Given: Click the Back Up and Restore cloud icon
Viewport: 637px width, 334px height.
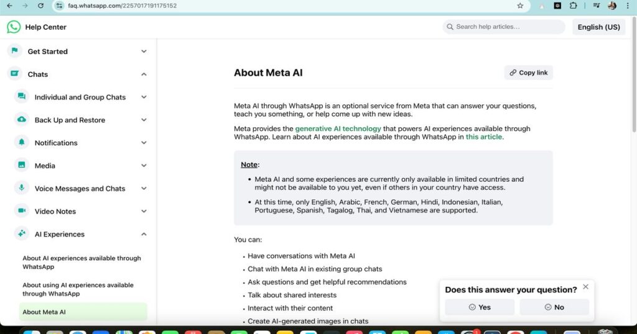Looking at the screenshot, I should 22,119.
